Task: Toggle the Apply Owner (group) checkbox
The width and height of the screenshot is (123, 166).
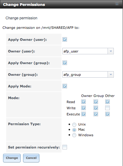Action: click(x=65, y=63)
